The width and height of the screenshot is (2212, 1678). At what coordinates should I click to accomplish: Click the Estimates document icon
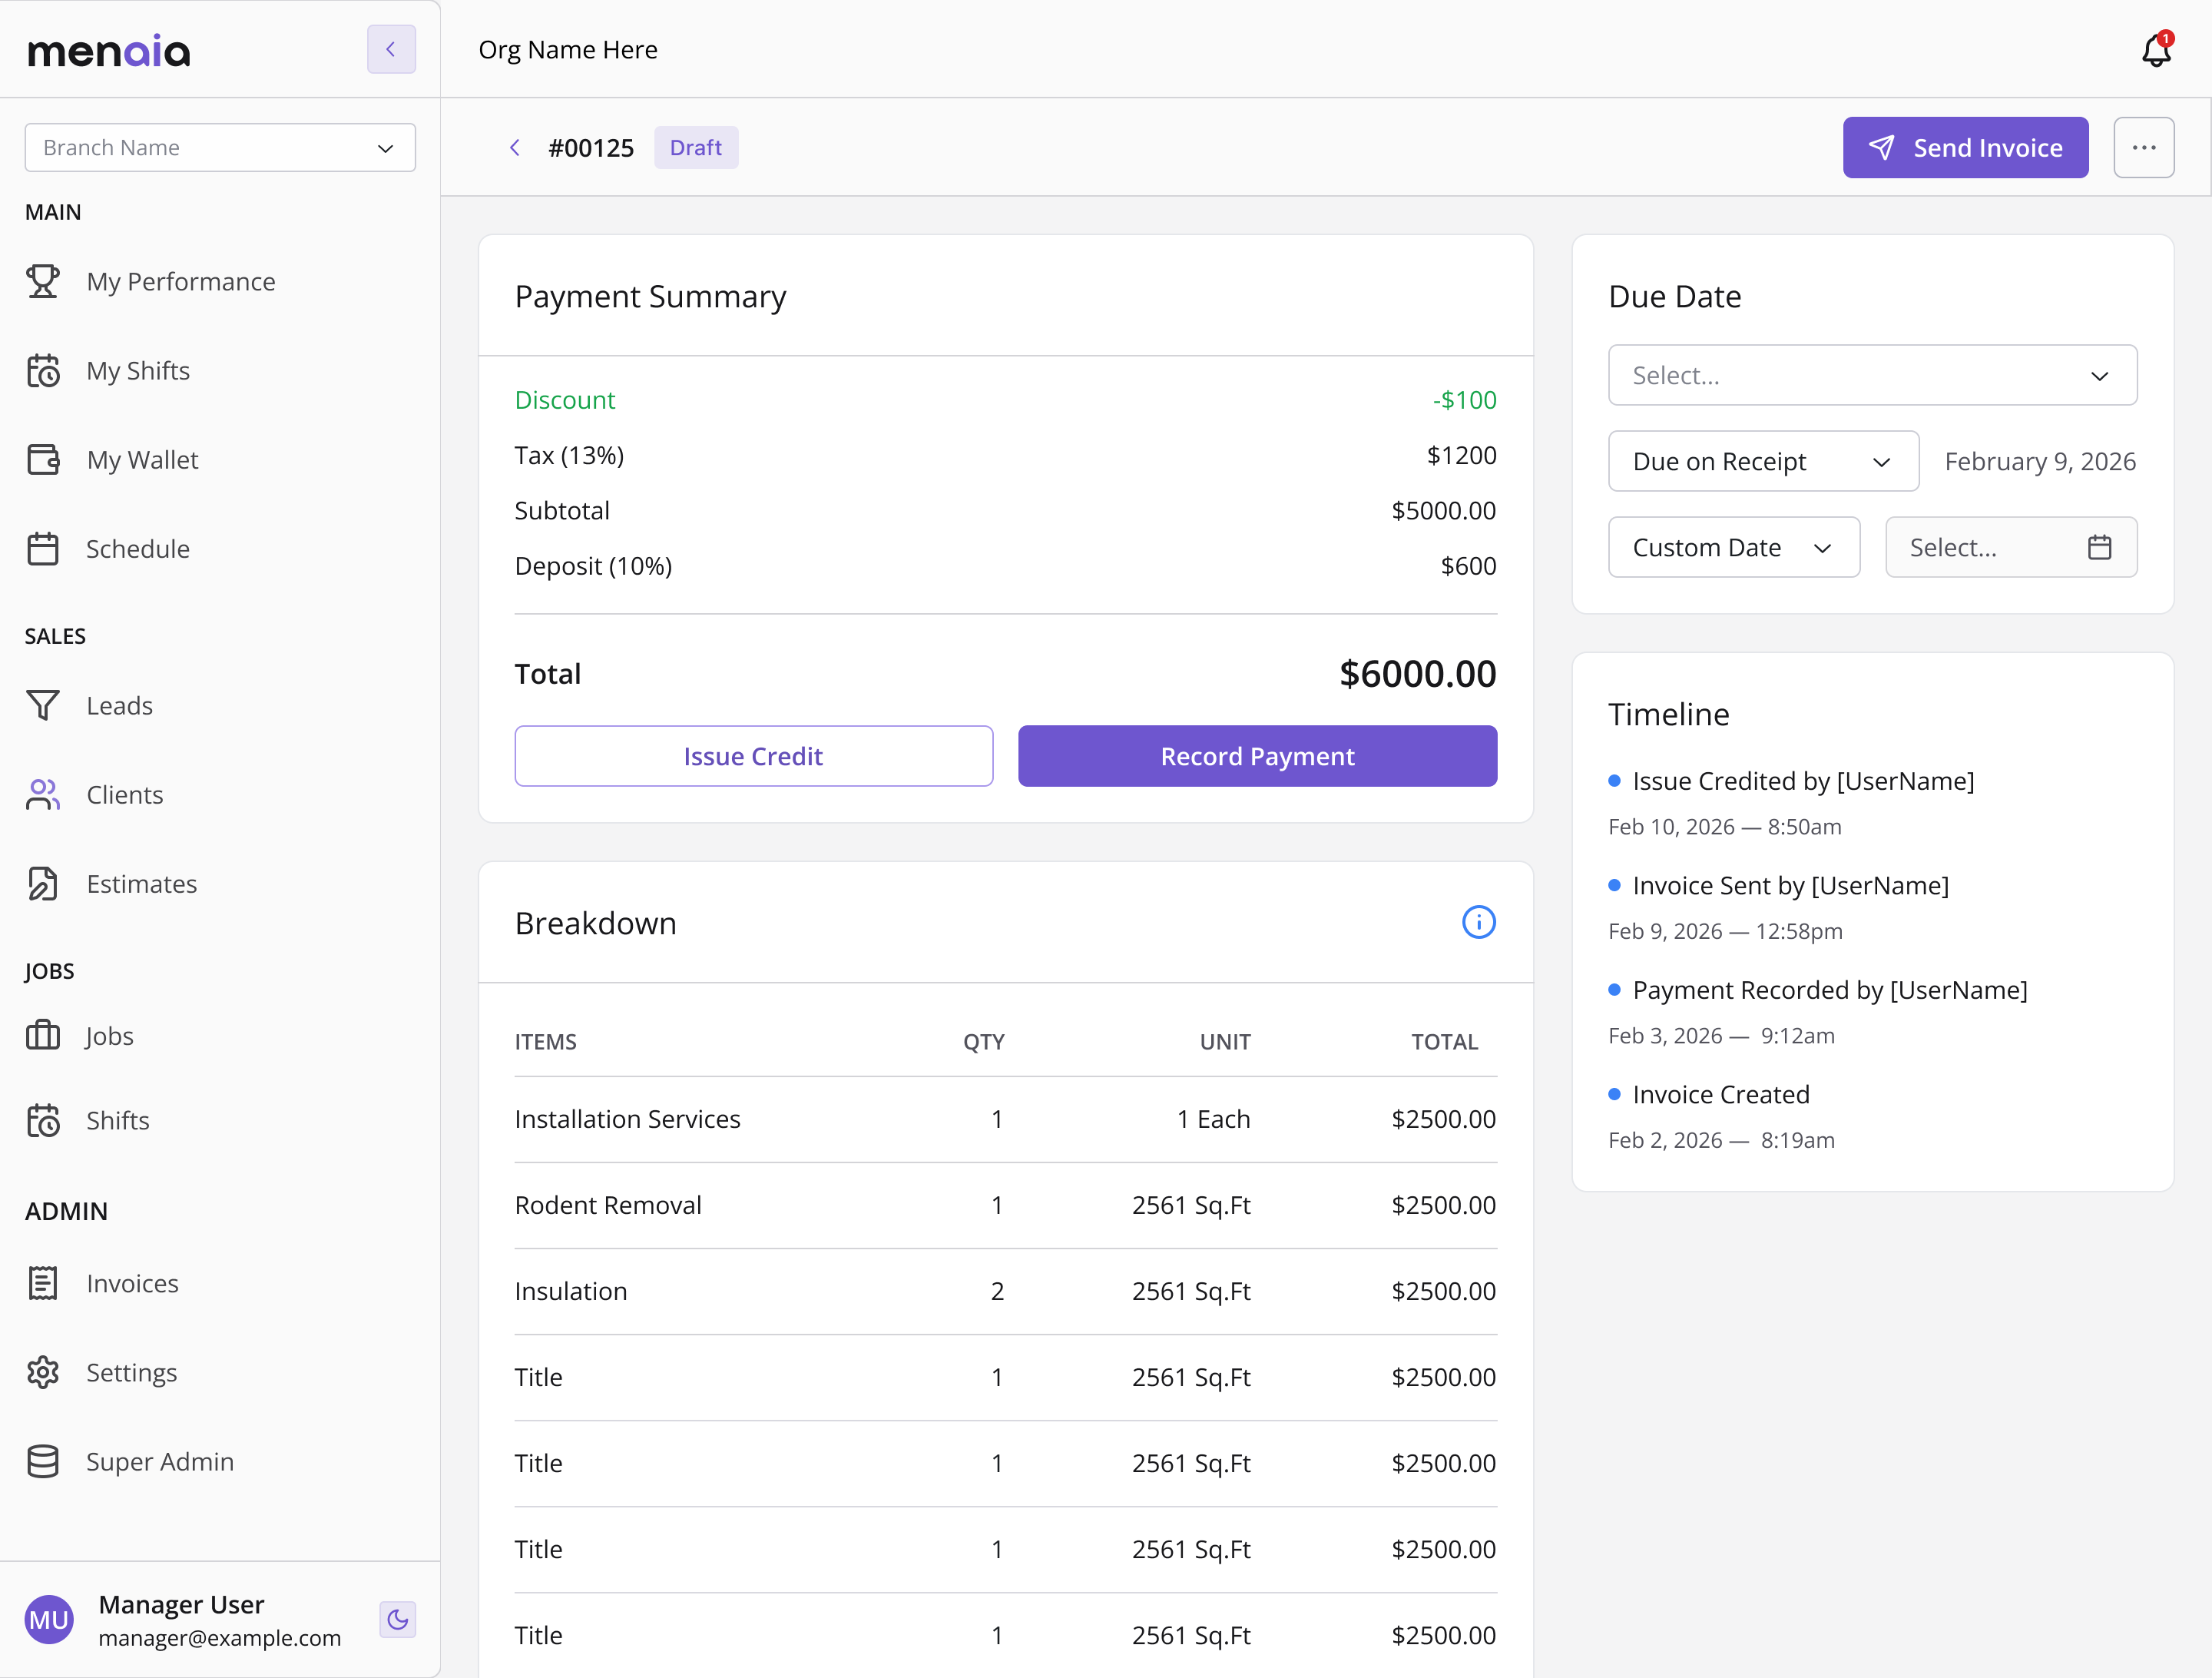pos(43,884)
